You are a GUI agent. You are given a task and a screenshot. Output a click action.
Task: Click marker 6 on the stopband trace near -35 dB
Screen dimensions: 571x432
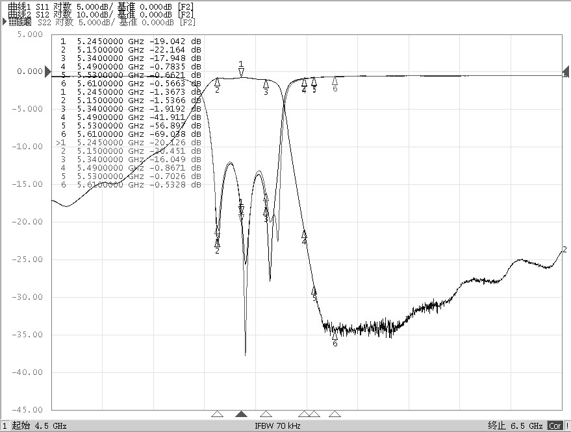tap(335, 336)
